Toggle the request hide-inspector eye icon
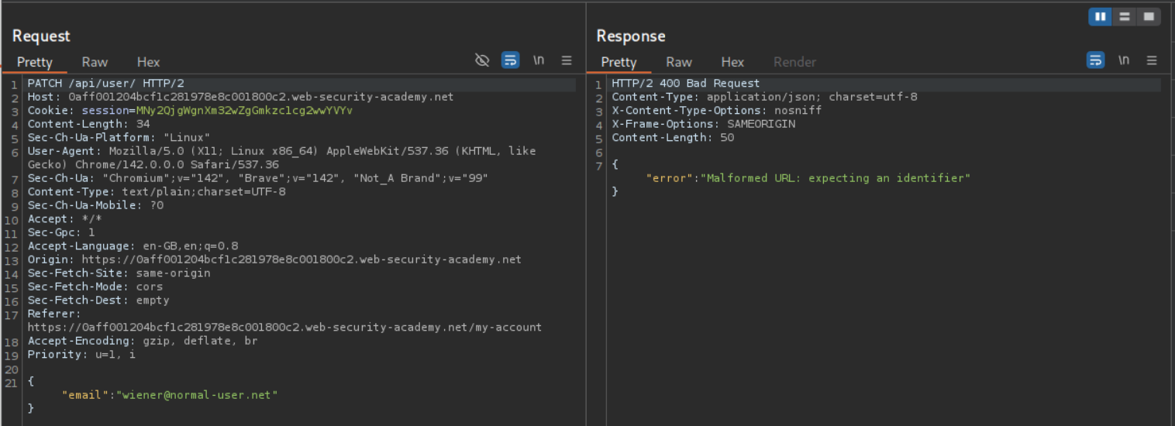Screen dimensions: 1175x426 coord(482,60)
